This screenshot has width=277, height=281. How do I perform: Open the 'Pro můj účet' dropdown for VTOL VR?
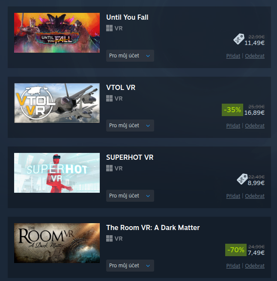click(130, 126)
